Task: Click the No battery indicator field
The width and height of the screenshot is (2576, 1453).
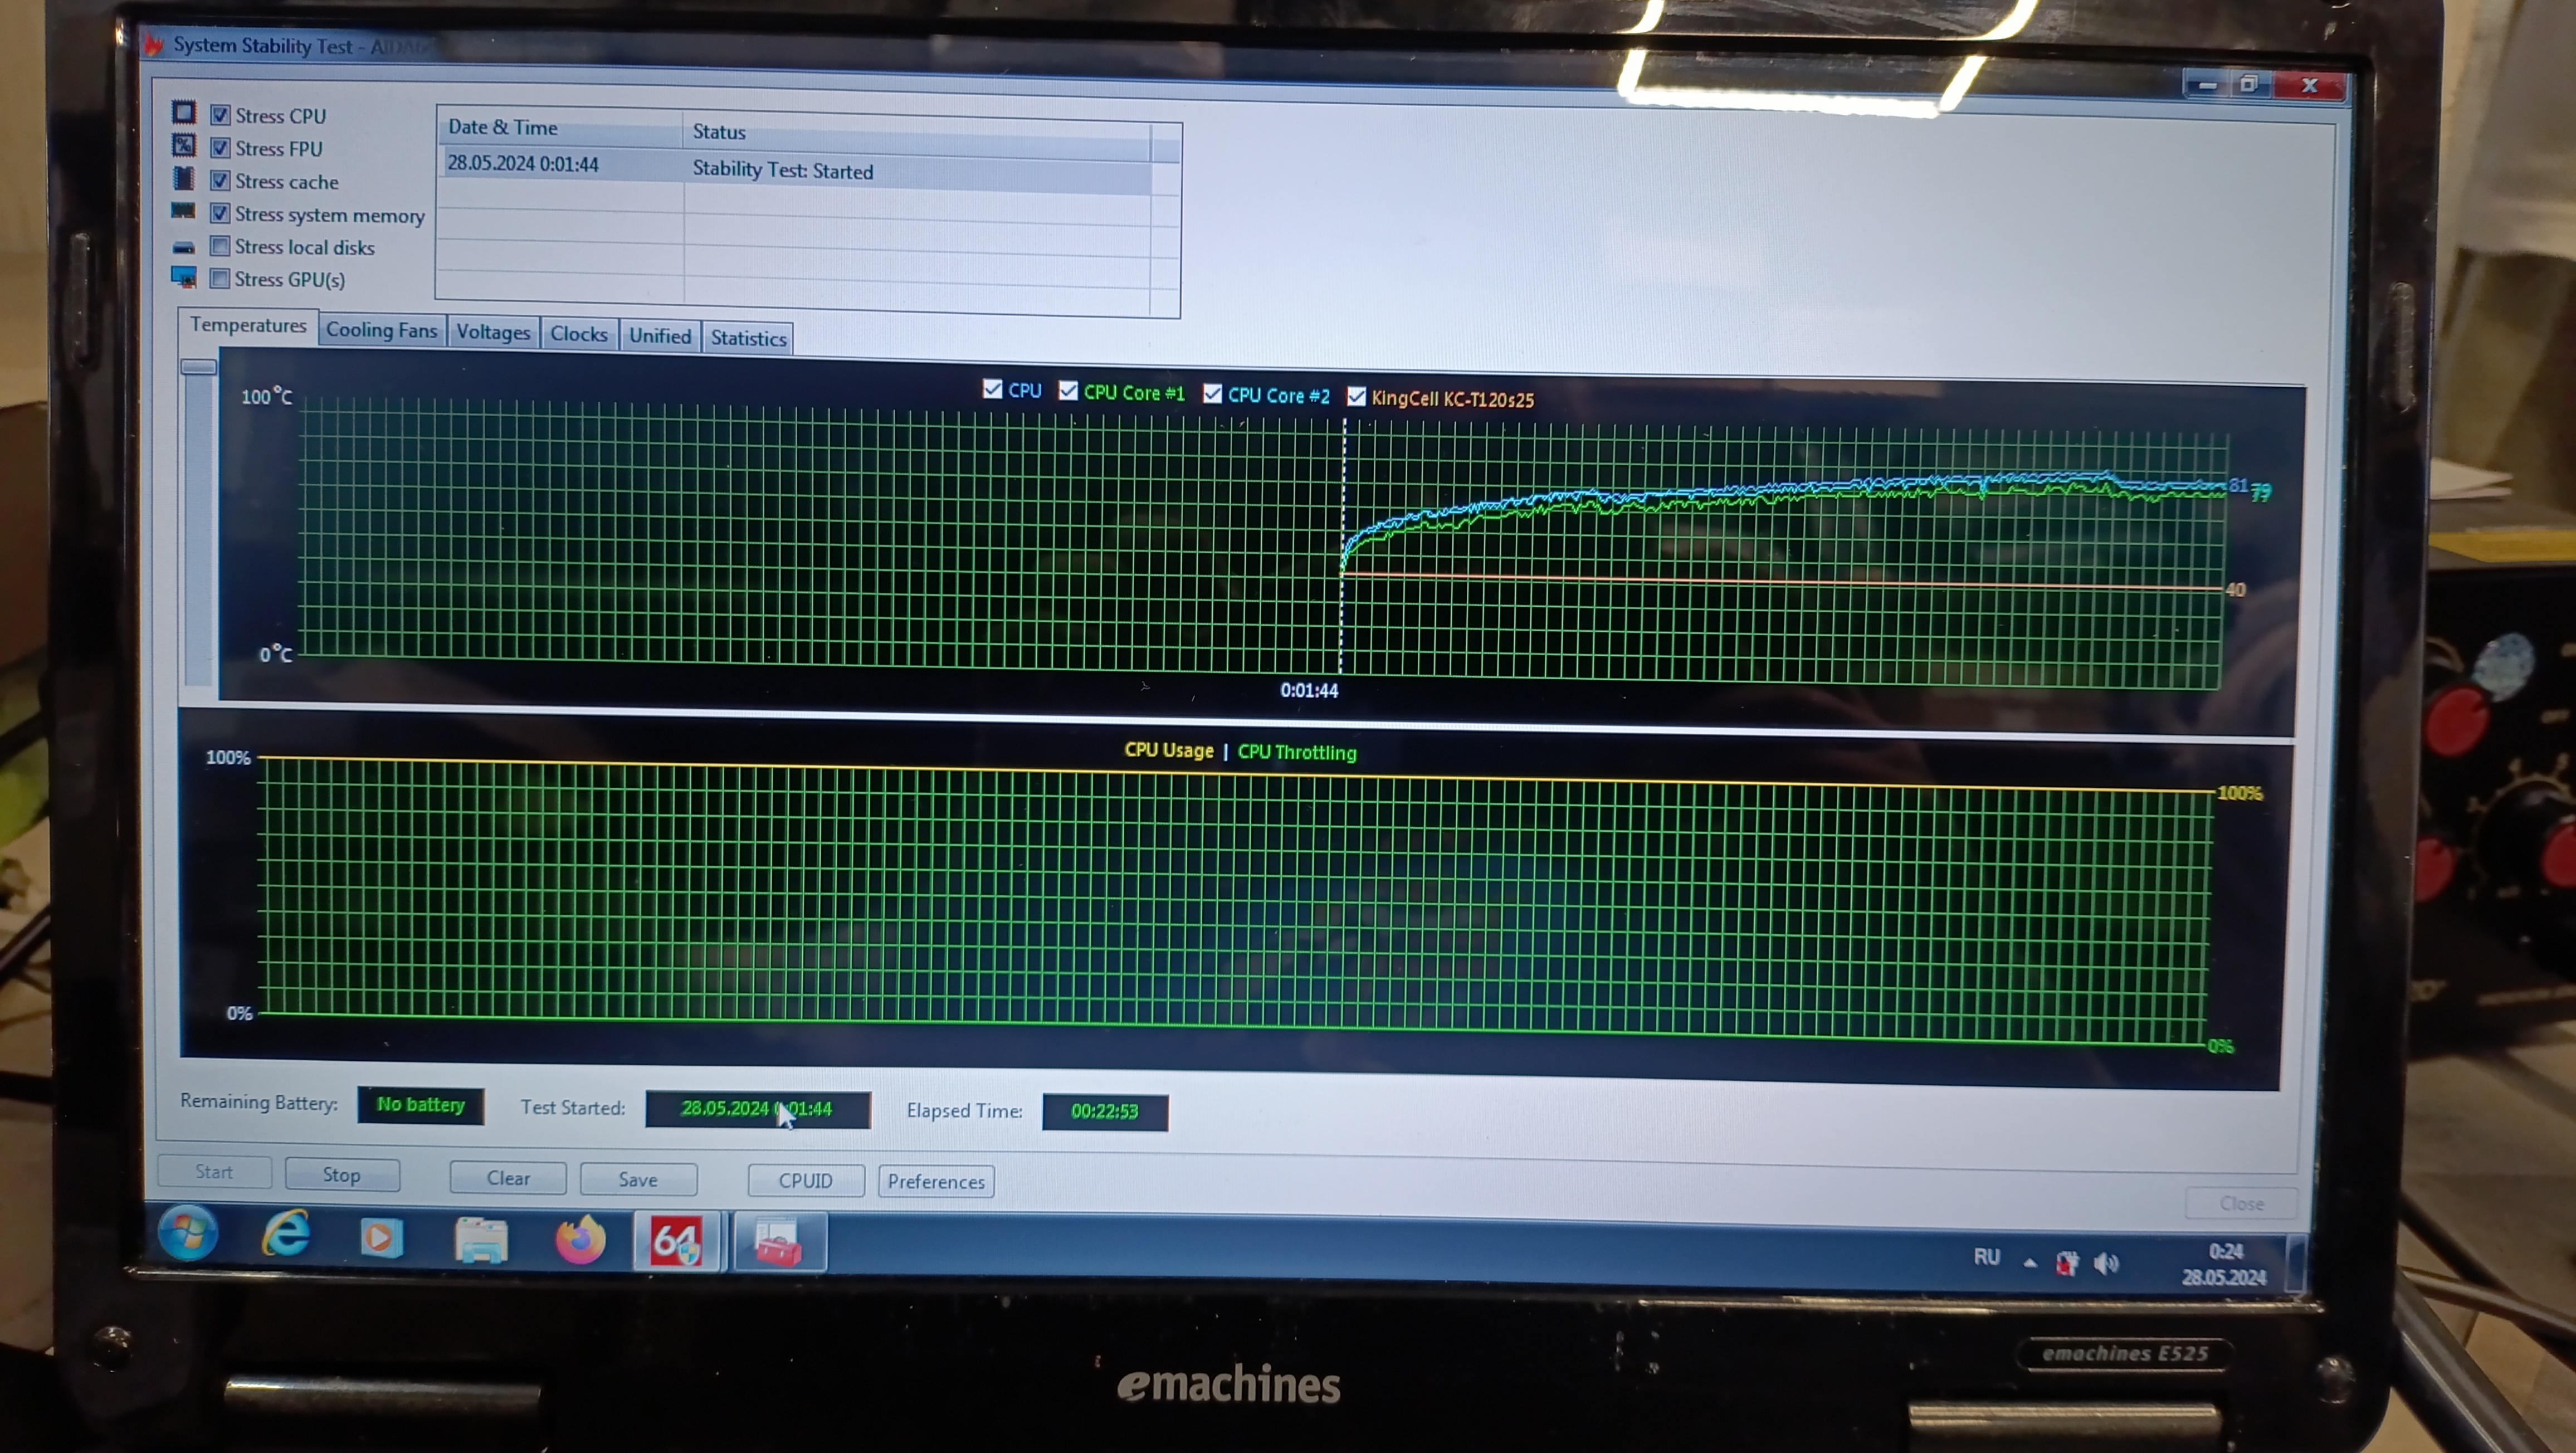Action: pos(421,1105)
